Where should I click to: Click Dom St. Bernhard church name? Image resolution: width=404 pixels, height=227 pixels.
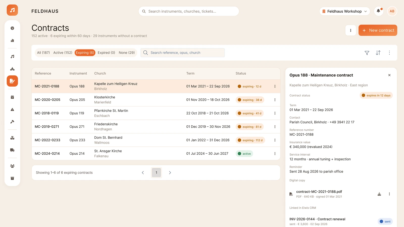coord(108,137)
